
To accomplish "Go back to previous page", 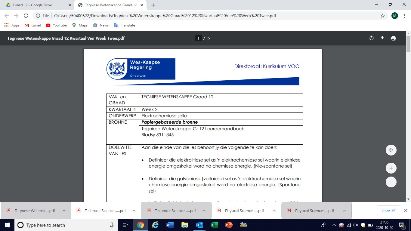I will (7, 16).
